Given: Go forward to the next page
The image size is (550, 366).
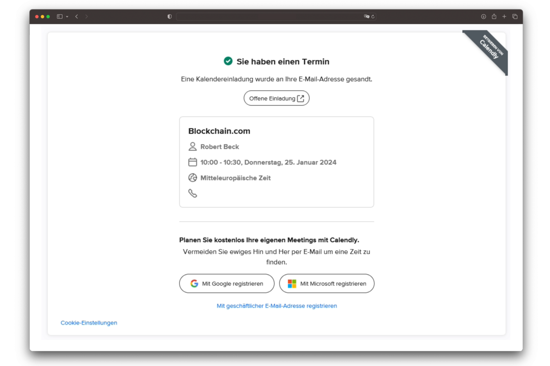Looking at the screenshot, I should pos(86,16).
